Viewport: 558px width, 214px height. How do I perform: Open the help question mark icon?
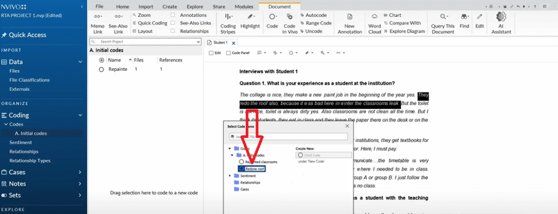[535, 7]
